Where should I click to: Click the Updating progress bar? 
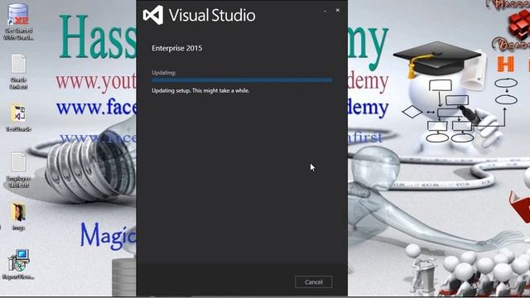[242, 80]
